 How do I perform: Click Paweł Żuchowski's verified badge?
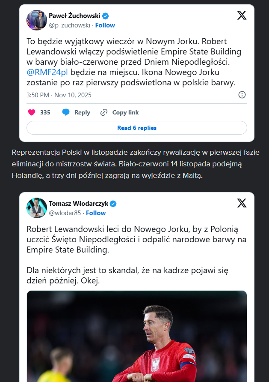[x=105, y=16]
